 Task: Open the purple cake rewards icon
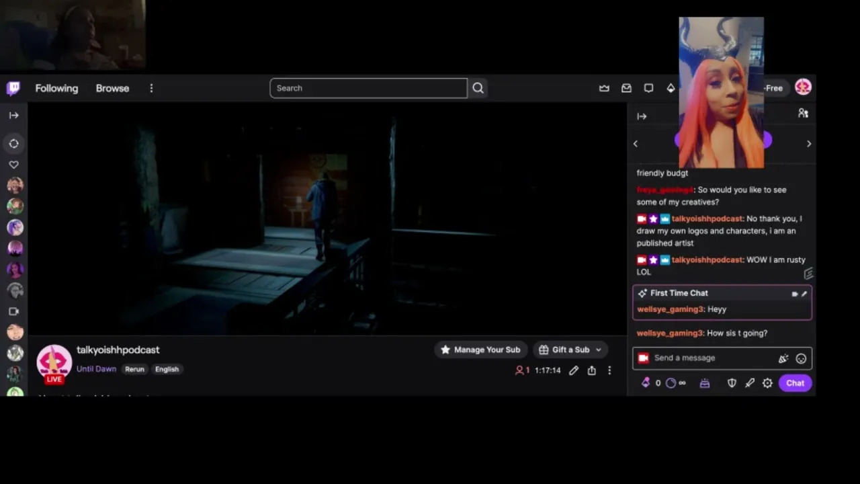[705, 383]
